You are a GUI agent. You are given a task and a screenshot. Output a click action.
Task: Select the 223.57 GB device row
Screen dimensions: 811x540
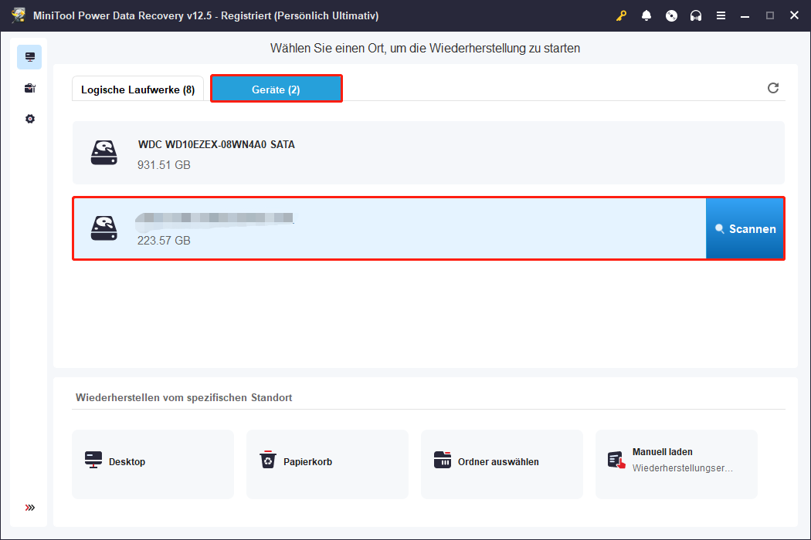tap(389, 228)
